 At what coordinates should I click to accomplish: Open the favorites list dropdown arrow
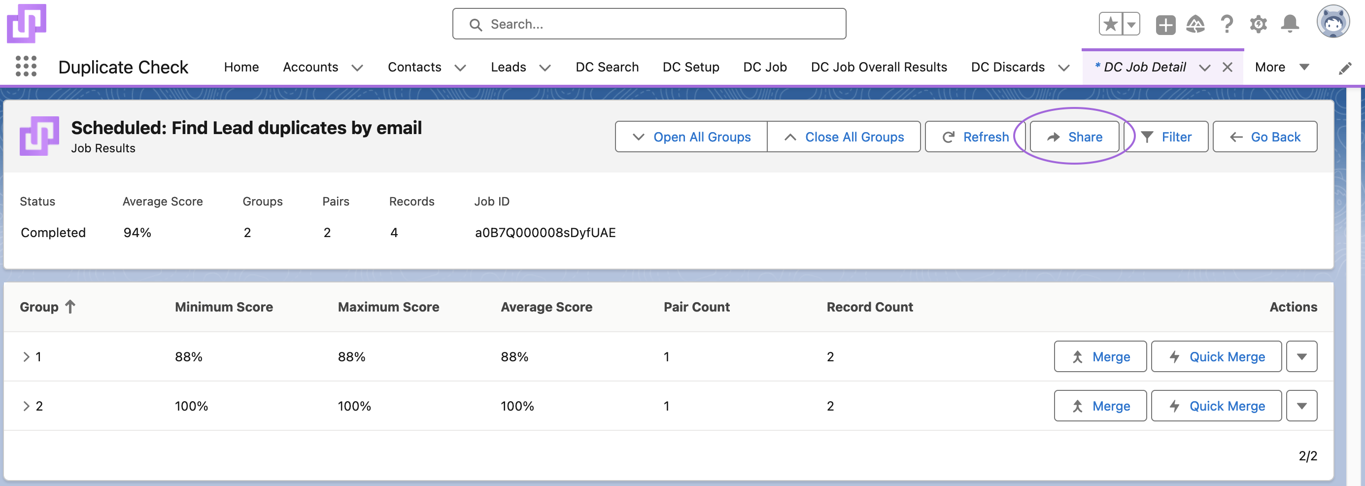(1131, 24)
